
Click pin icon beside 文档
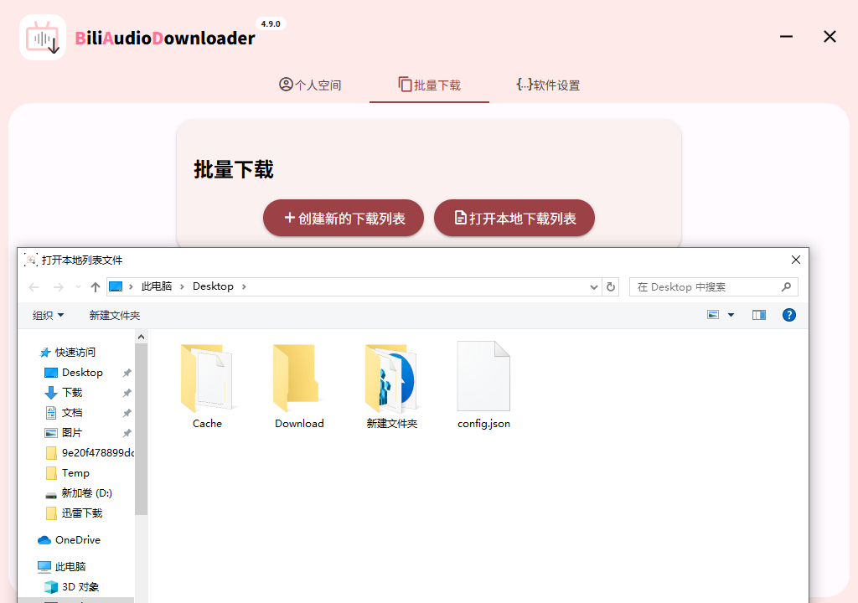pyautogui.click(x=127, y=413)
